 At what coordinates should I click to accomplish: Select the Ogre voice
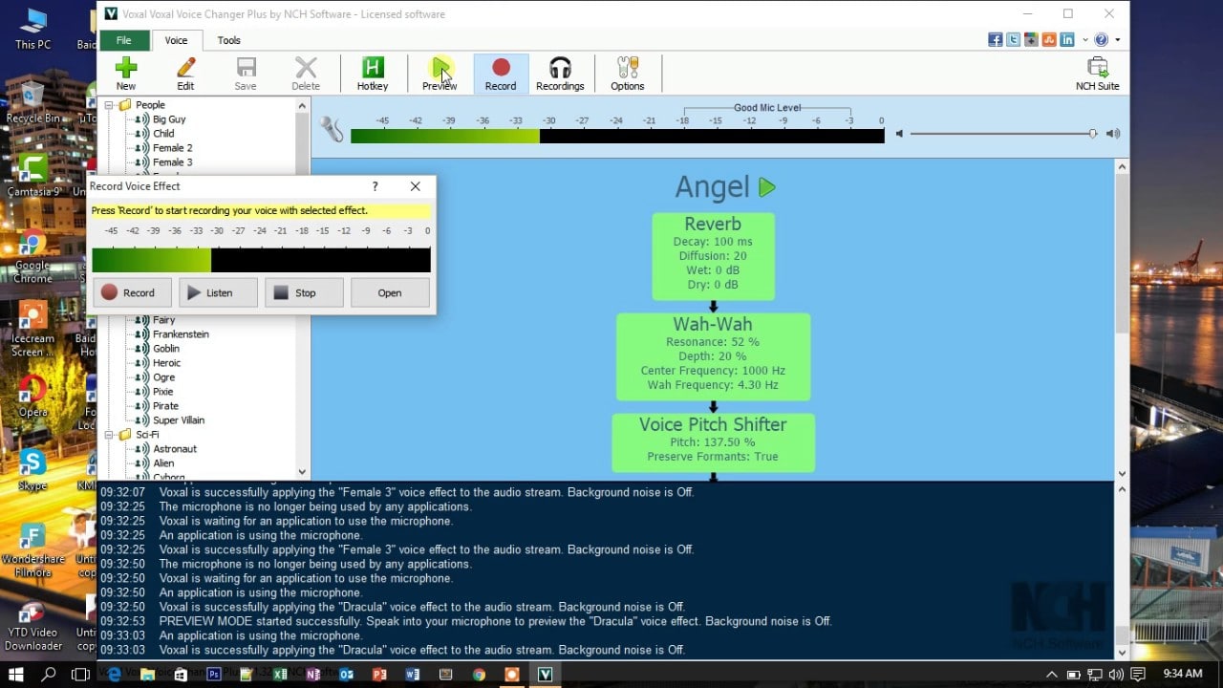tap(163, 377)
